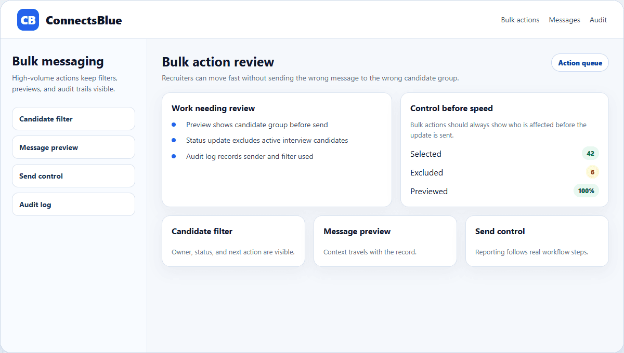The height and width of the screenshot is (353, 624).
Task: Click 'Owner, status, and next action are visible.'
Action: (233, 252)
